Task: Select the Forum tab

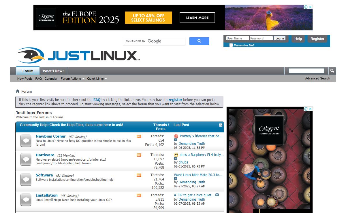Action: 28,71
